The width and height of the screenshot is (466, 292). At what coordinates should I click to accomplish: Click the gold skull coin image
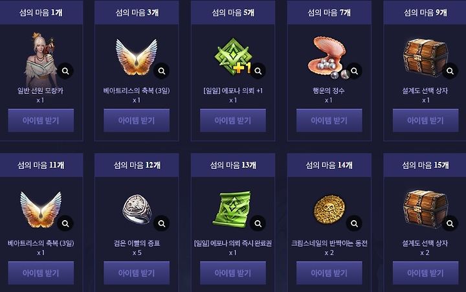329,210
